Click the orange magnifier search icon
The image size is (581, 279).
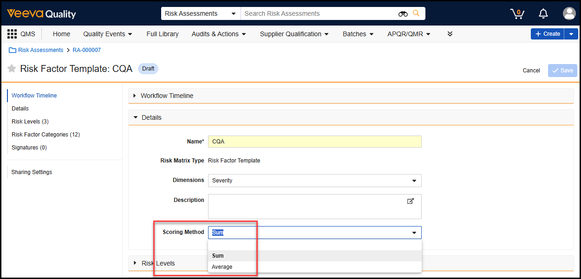[x=416, y=13]
